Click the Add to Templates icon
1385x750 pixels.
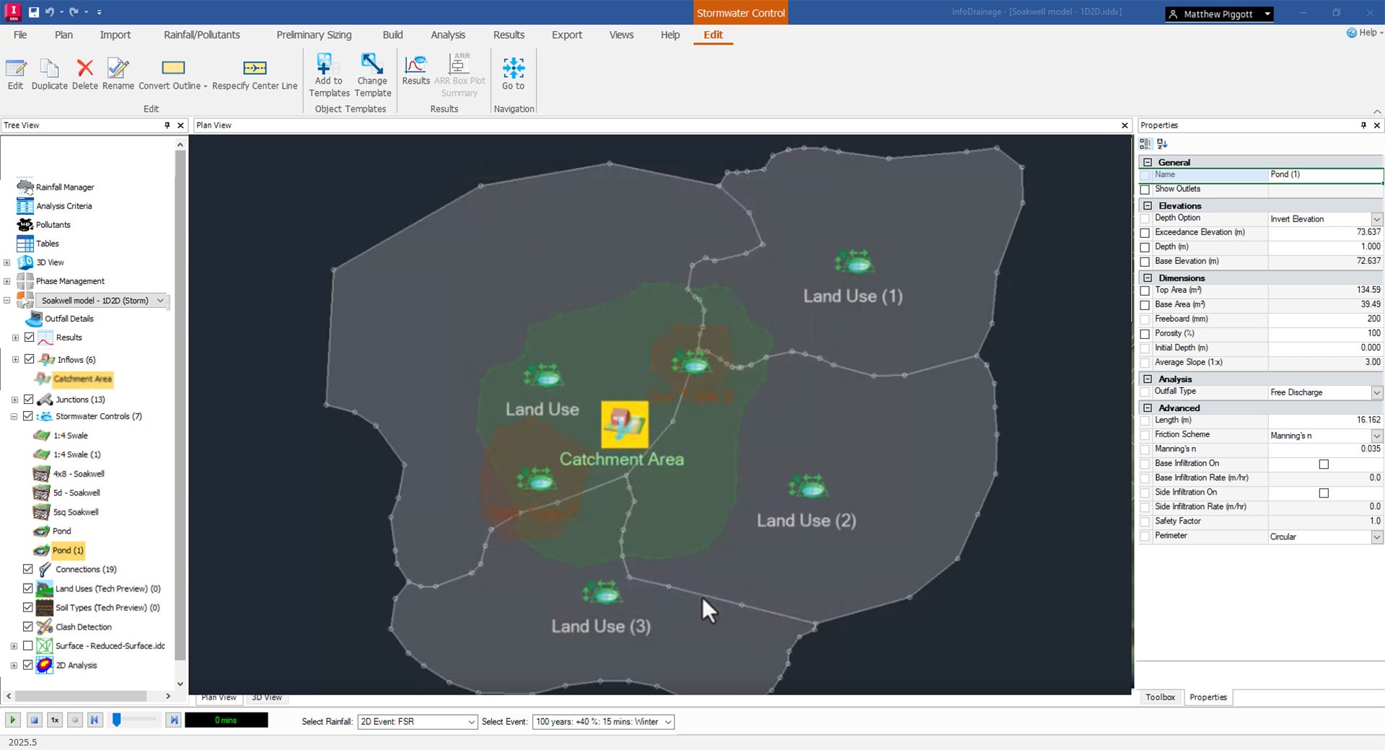(325, 64)
